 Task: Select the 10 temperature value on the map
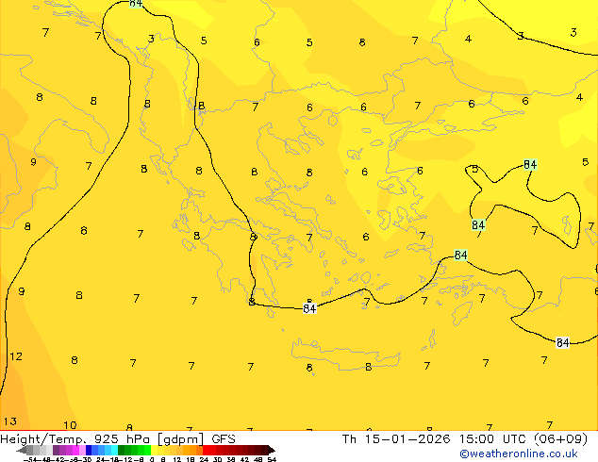click(x=70, y=425)
